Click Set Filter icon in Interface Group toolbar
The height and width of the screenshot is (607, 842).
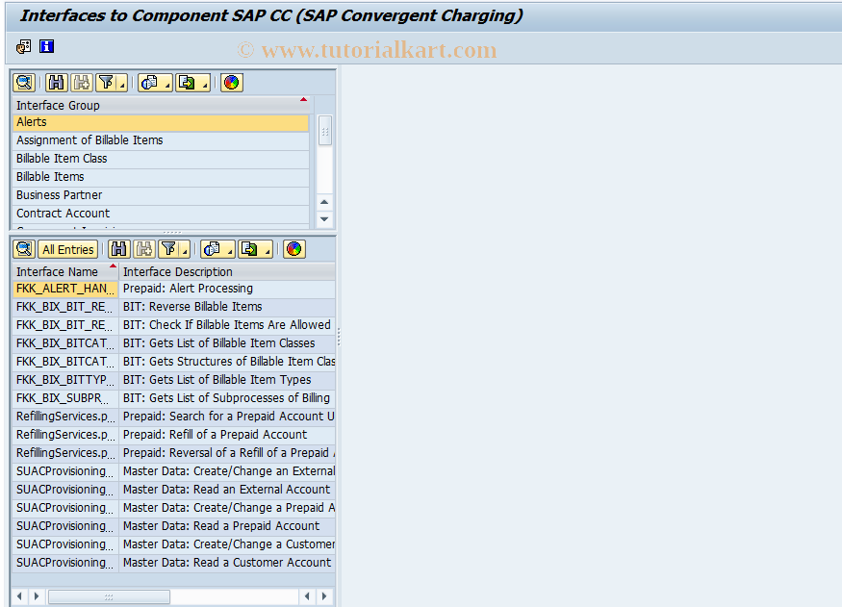point(106,83)
